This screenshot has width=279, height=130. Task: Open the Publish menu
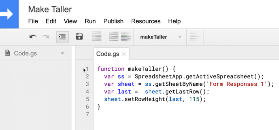pos(114,21)
